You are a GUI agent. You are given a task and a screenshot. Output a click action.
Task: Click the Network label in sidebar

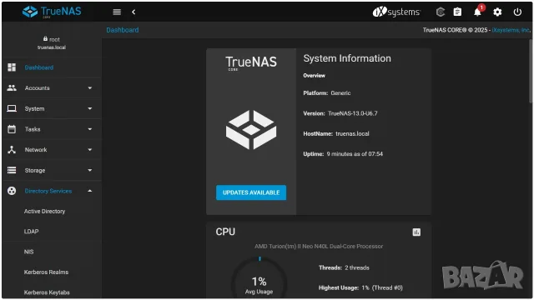pos(36,150)
